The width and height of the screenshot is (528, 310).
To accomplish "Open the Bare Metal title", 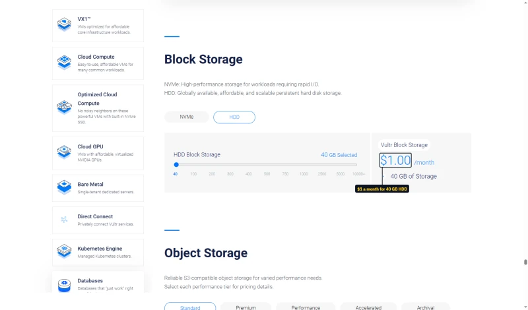I will [90, 185].
